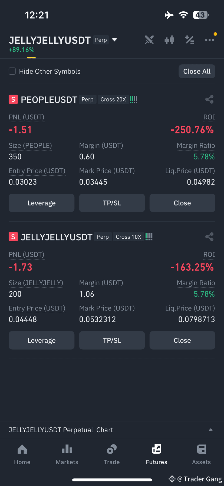
Task: Check the Hide Other Symbols box
Action: pos(12,71)
